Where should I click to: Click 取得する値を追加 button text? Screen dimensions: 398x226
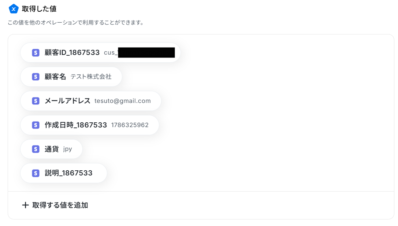point(60,205)
